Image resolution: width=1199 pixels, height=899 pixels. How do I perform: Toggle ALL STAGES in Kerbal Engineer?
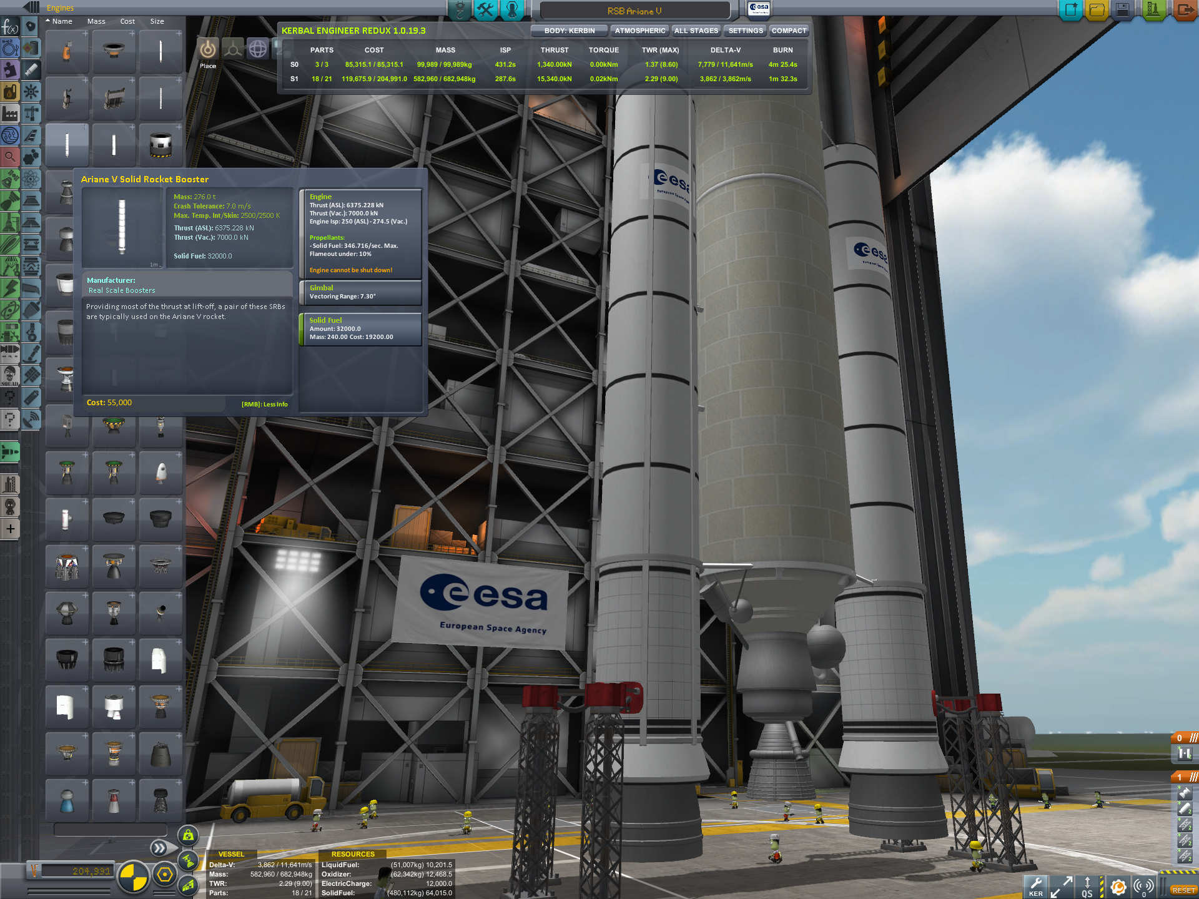(696, 31)
